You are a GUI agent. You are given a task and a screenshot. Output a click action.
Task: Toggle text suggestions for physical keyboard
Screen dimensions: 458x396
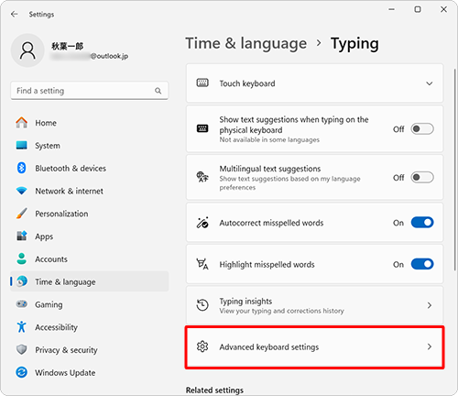(422, 129)
